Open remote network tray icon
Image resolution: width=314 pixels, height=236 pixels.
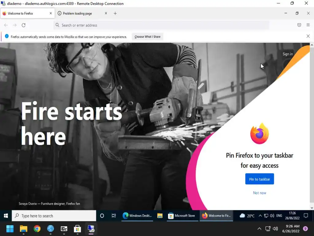(266, 216)
